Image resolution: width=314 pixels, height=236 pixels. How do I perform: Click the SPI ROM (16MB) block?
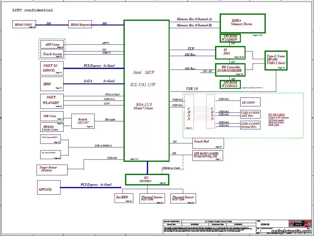click(x=208, y=155)
